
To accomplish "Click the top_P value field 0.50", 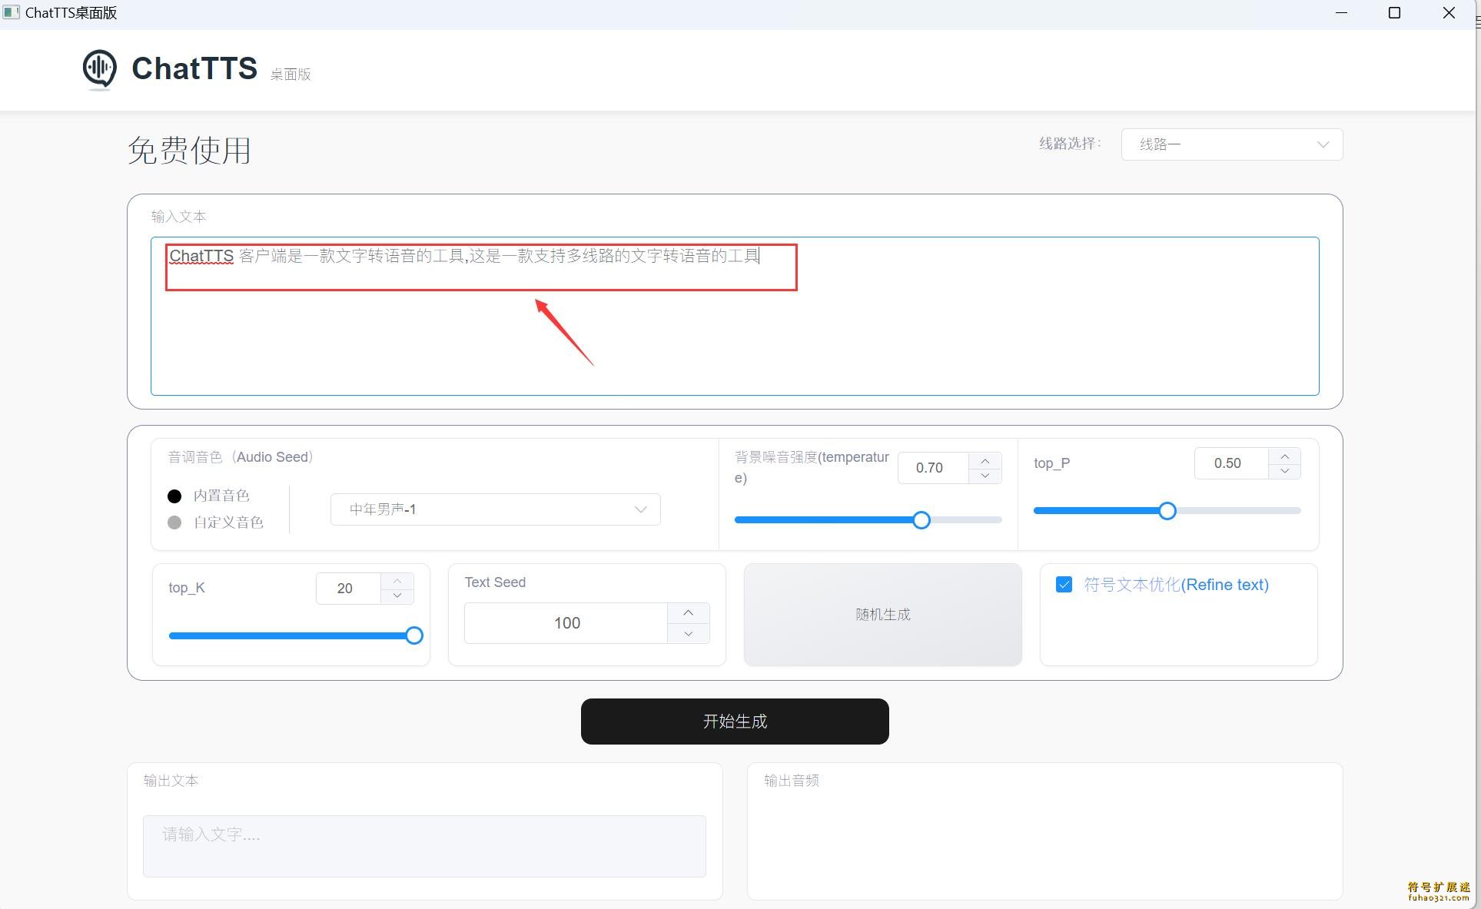I will tap(1231, 463).
